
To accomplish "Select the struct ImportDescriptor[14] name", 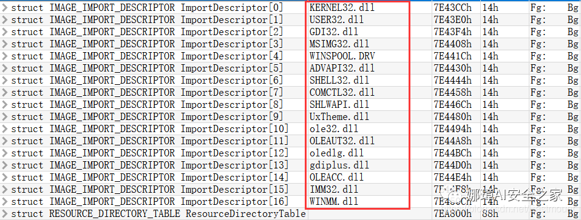I will coord(150,178).
